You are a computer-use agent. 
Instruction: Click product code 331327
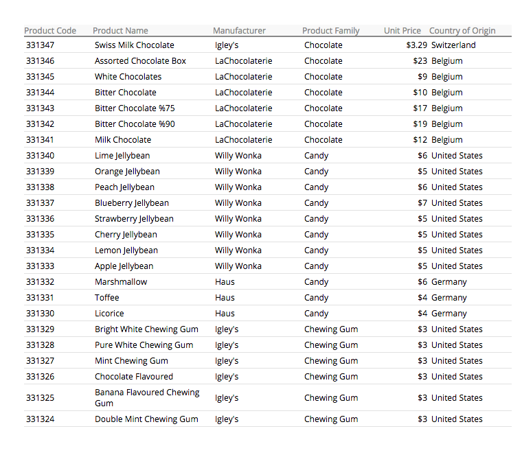[x=41, y=361]
